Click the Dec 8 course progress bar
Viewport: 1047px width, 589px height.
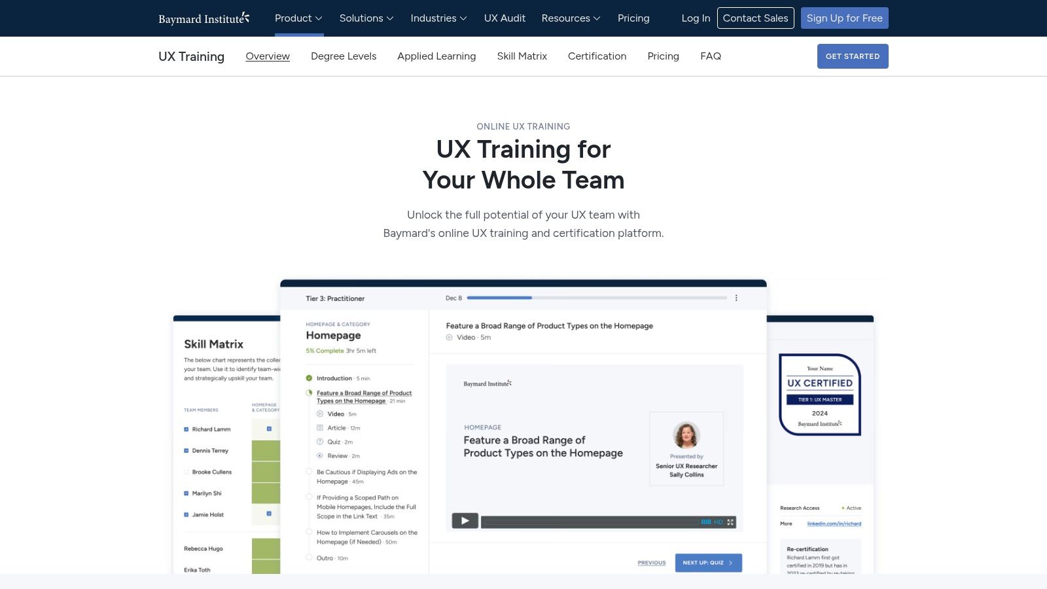point(597,298)
